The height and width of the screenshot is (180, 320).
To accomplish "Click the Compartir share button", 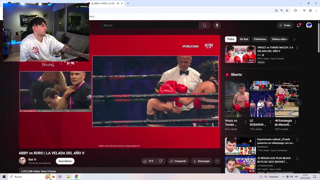I will 178,161.
